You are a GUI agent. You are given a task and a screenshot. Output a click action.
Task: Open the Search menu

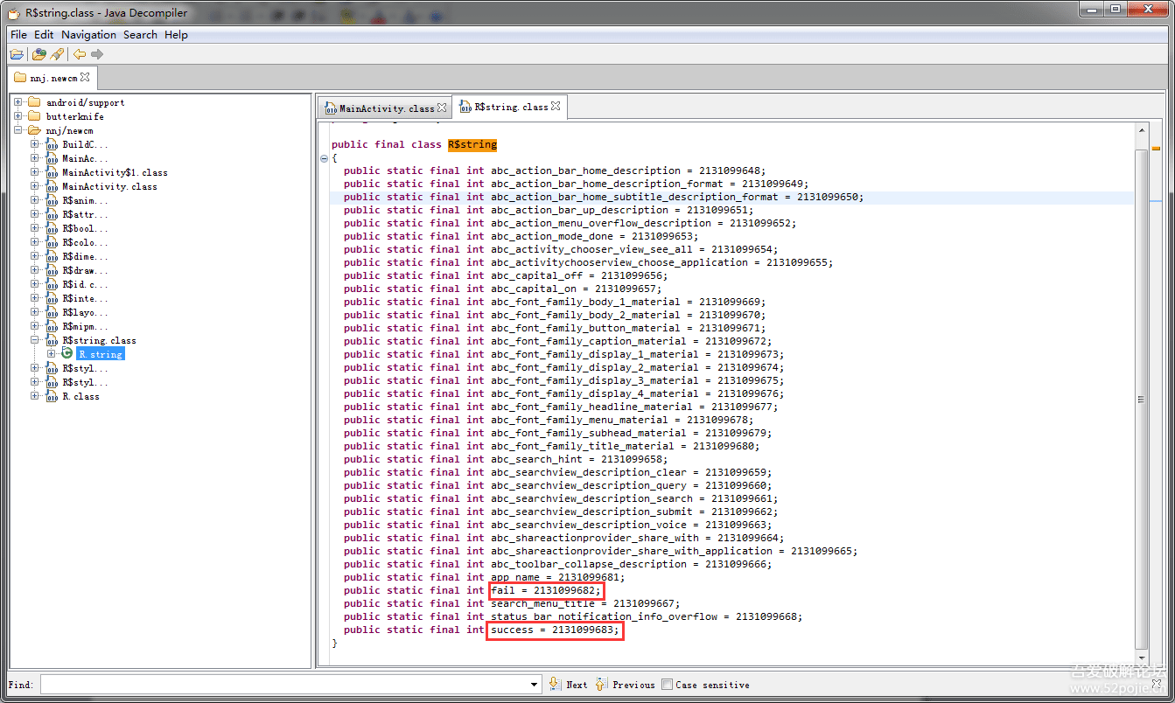click(x=140, y=35)
